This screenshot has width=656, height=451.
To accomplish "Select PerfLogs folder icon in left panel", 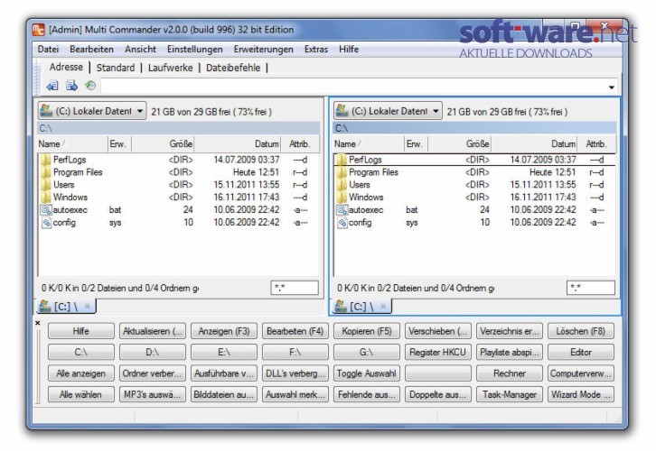I will pyautogui.click(x=45, y=160).
